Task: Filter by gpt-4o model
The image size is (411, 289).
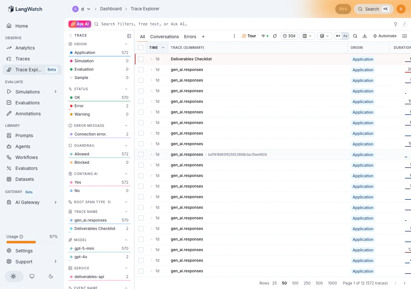Action: coord(99,257)
